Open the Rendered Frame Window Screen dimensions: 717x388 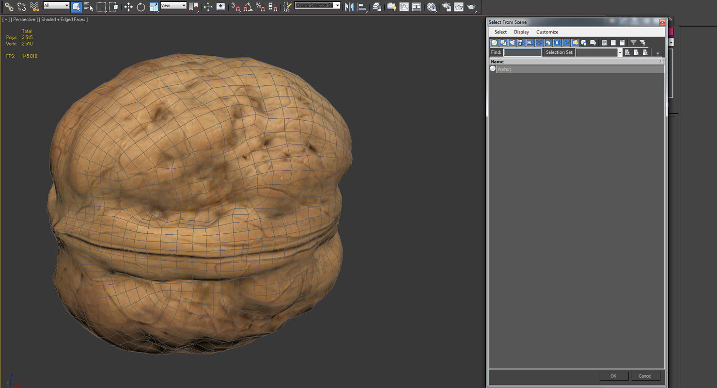(x=459, y=7)
